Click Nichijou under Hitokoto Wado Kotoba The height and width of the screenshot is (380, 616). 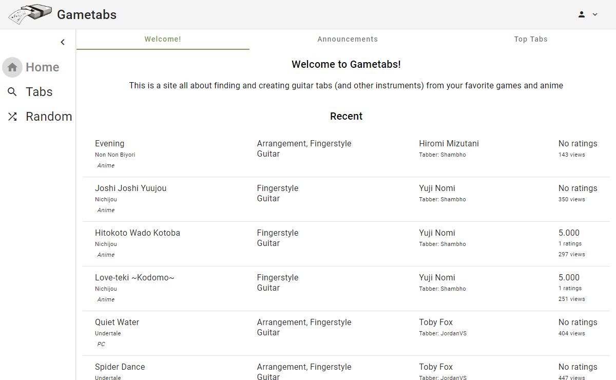click(x=106, y=244)
